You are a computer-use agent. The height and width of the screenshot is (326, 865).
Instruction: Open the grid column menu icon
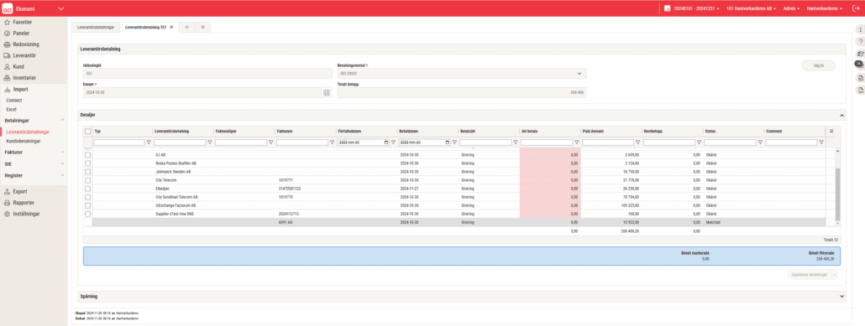click(831, 131)
